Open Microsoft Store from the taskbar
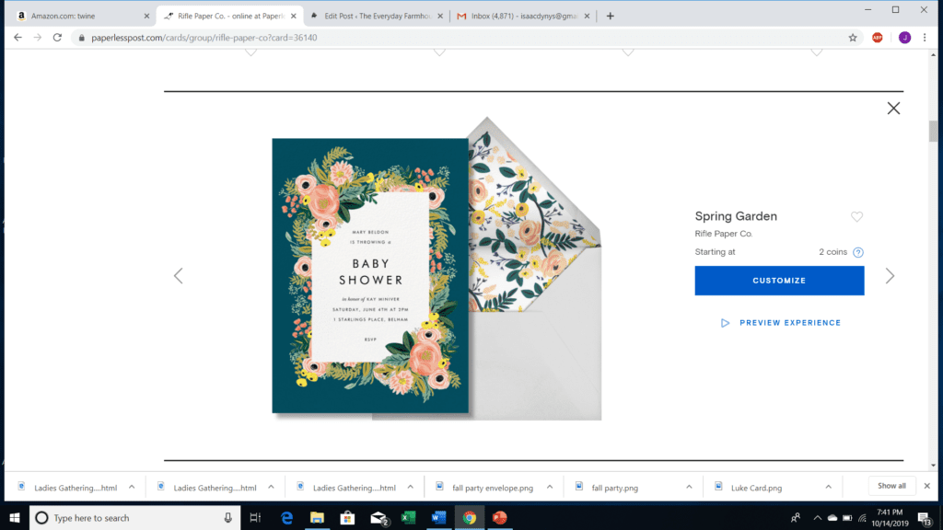The width and height of the screenshot is (943, 530). 347,517
